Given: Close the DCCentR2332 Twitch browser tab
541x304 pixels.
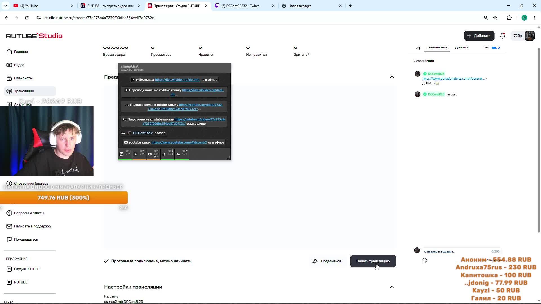Looking at the screenshot, I should pyautogui.click(x=273, y=6).
